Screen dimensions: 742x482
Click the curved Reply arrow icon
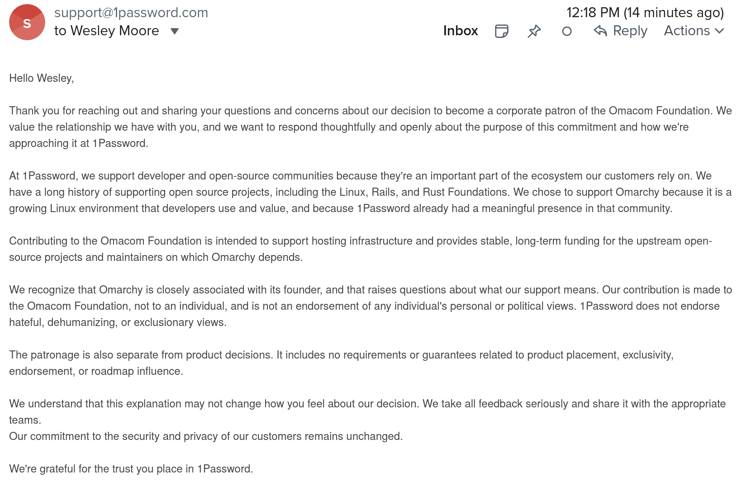pos(600,31)
